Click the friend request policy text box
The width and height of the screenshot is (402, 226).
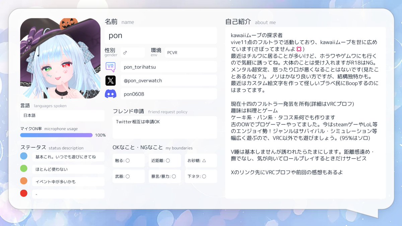[165, 127]
